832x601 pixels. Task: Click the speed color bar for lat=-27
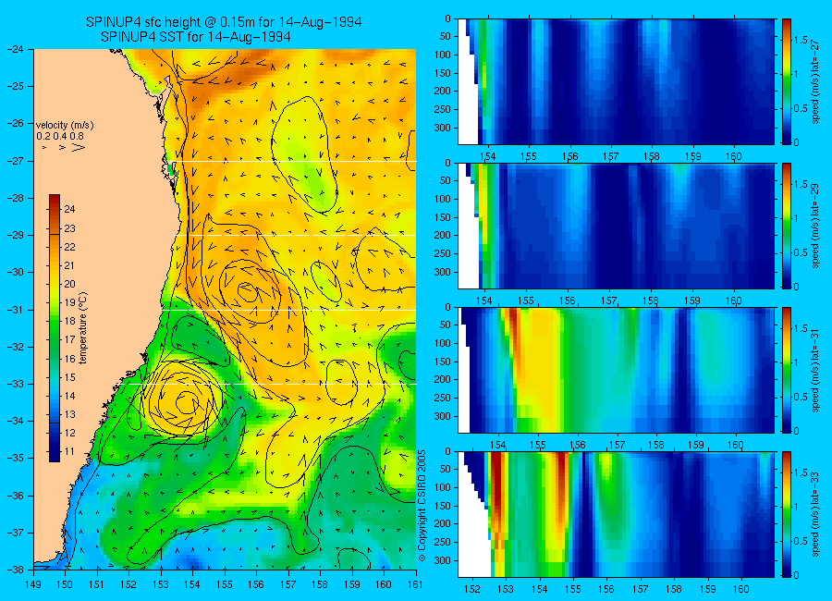coord(787,81)
